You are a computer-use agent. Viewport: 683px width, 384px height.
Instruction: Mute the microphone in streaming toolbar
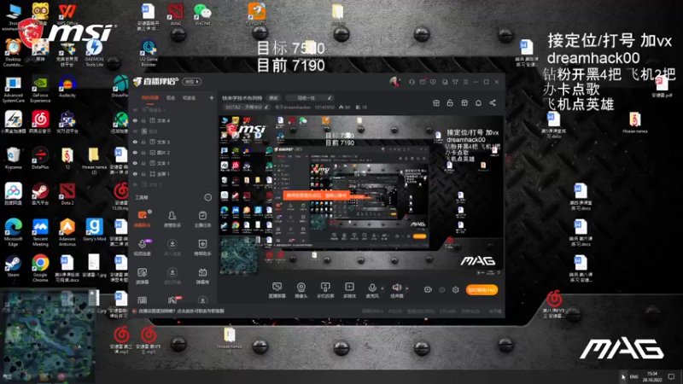click(372, 289)
